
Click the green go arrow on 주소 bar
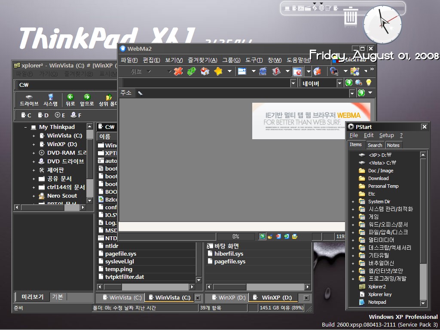click(361, 93)
